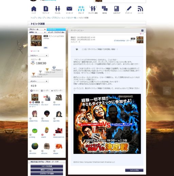Viewport: 174px width, 176px height.
Task: Open the マイページ document icon
Action: [46, 9]
